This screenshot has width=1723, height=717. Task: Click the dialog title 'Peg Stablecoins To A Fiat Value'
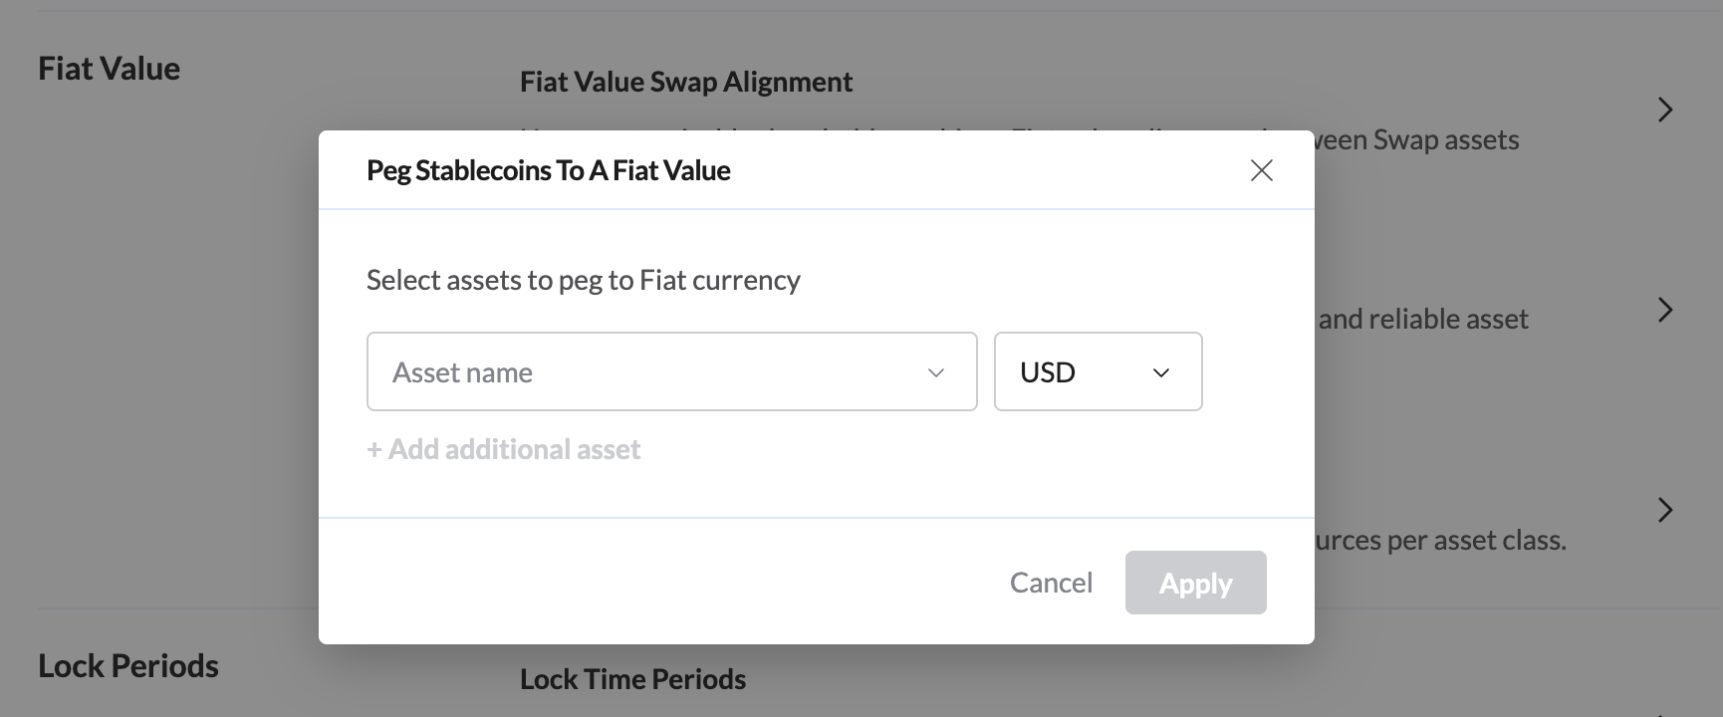pyautogui.click(x=548, y=170)
